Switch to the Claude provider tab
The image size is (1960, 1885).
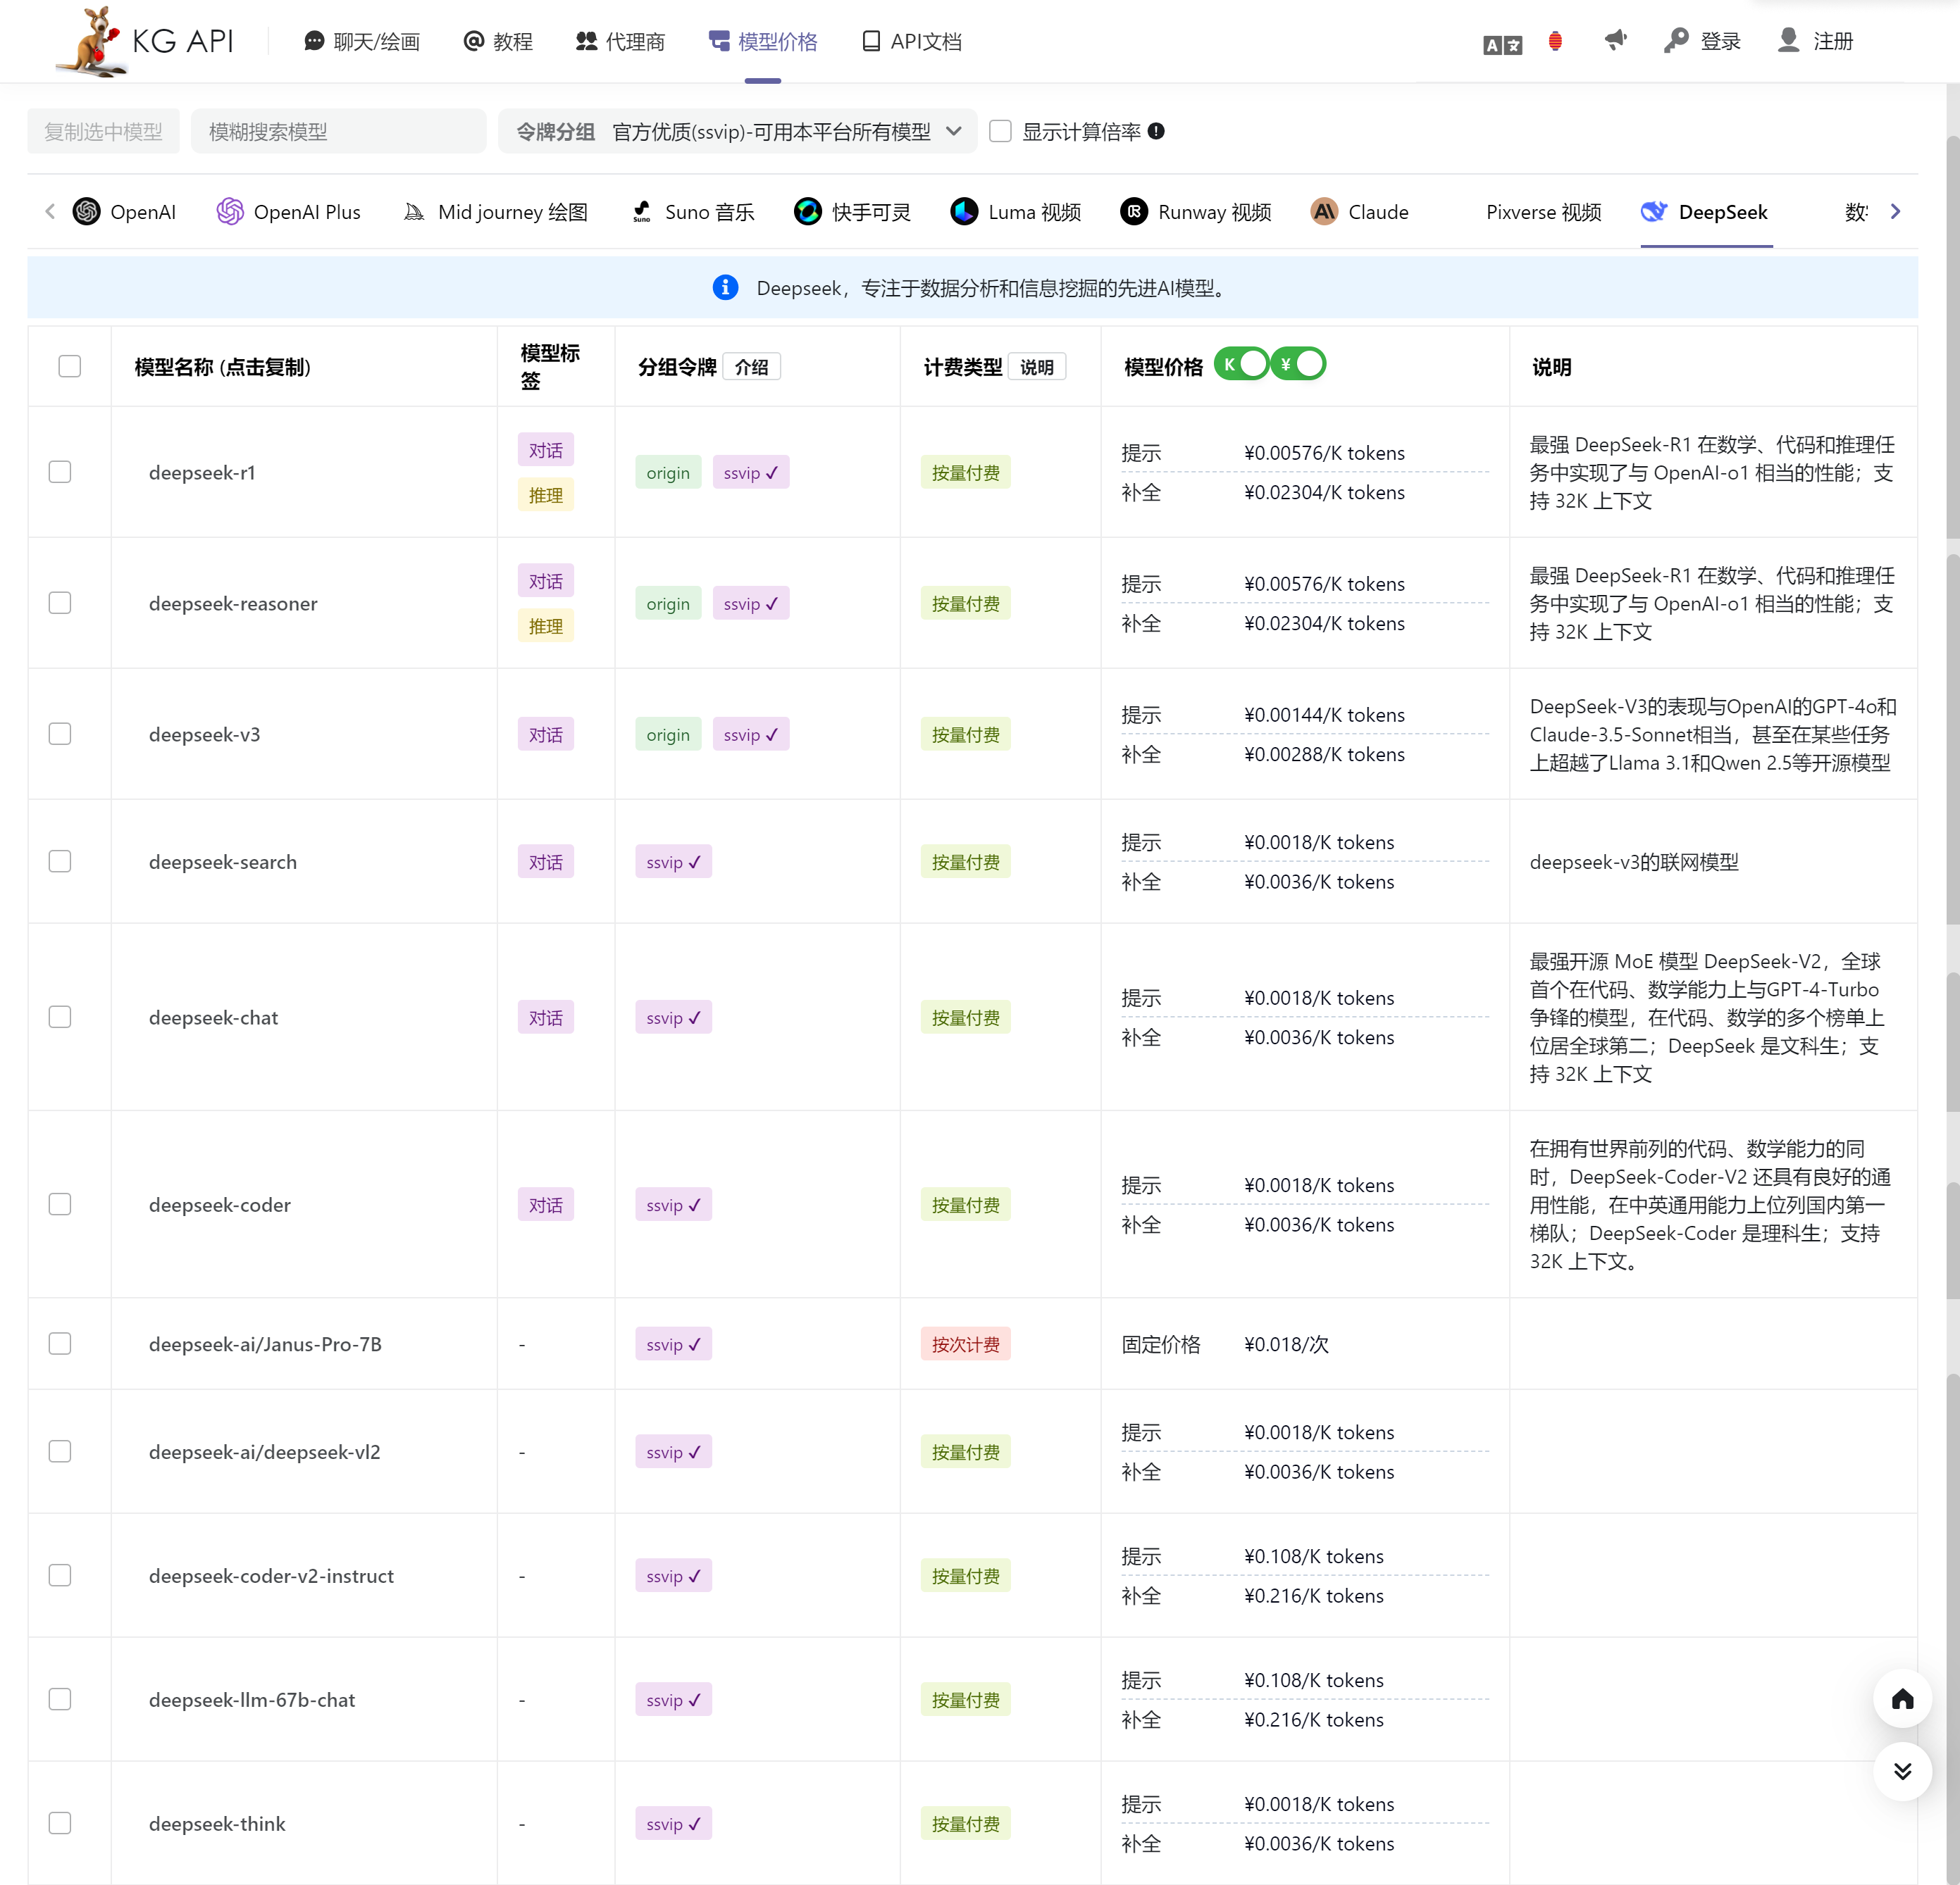click(x=1360, y=212)
